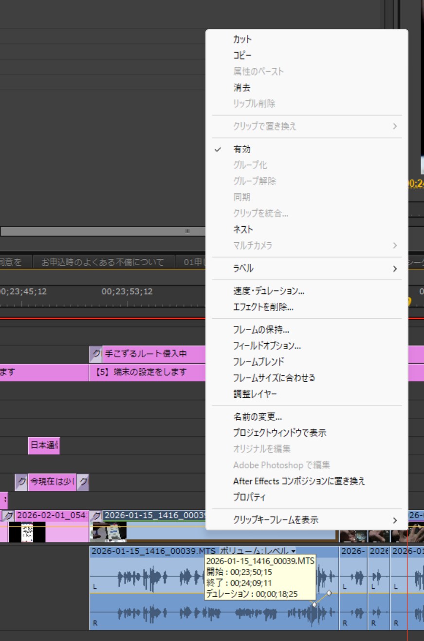The width and height of the screenshot is (424, 641).
Task: Click the transition icon right of 今現在は少 clip
Action: 83,482
